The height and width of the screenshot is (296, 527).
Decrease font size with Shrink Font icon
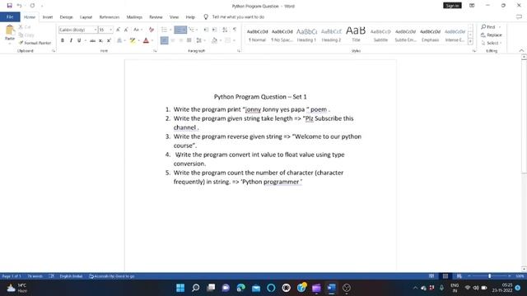[126, 30]
